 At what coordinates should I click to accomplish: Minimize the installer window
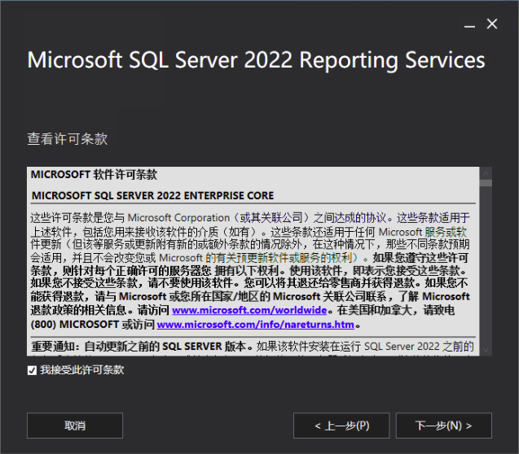pyautogui.click(x=469, y=24)
